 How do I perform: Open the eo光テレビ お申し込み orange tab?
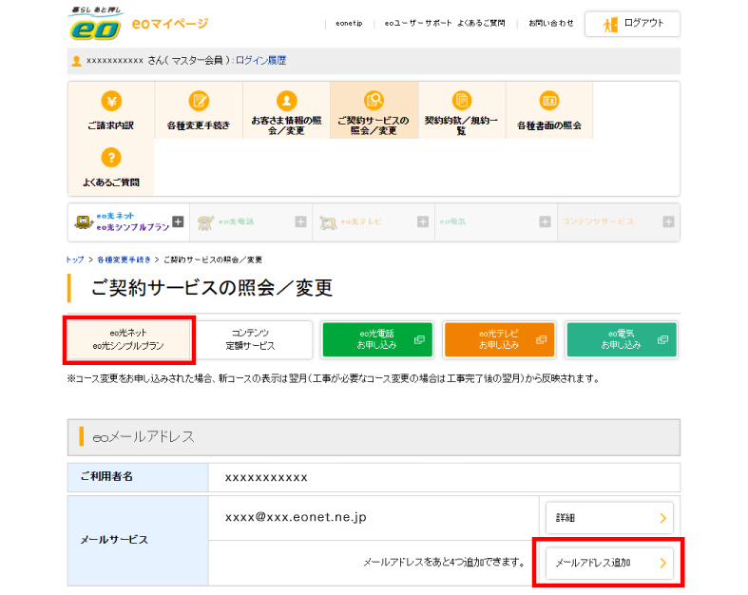click(500, 339)
